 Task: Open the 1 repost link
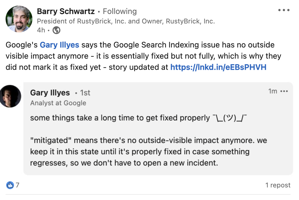277,185
